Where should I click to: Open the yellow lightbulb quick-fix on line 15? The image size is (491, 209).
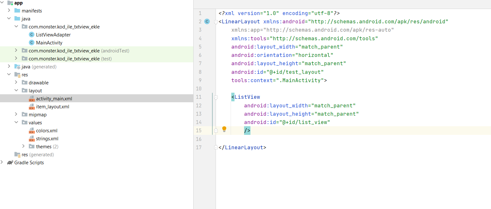(224, 129)
